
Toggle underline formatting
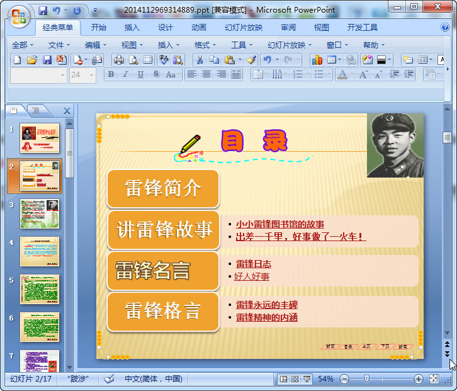[x=140, y=75]
